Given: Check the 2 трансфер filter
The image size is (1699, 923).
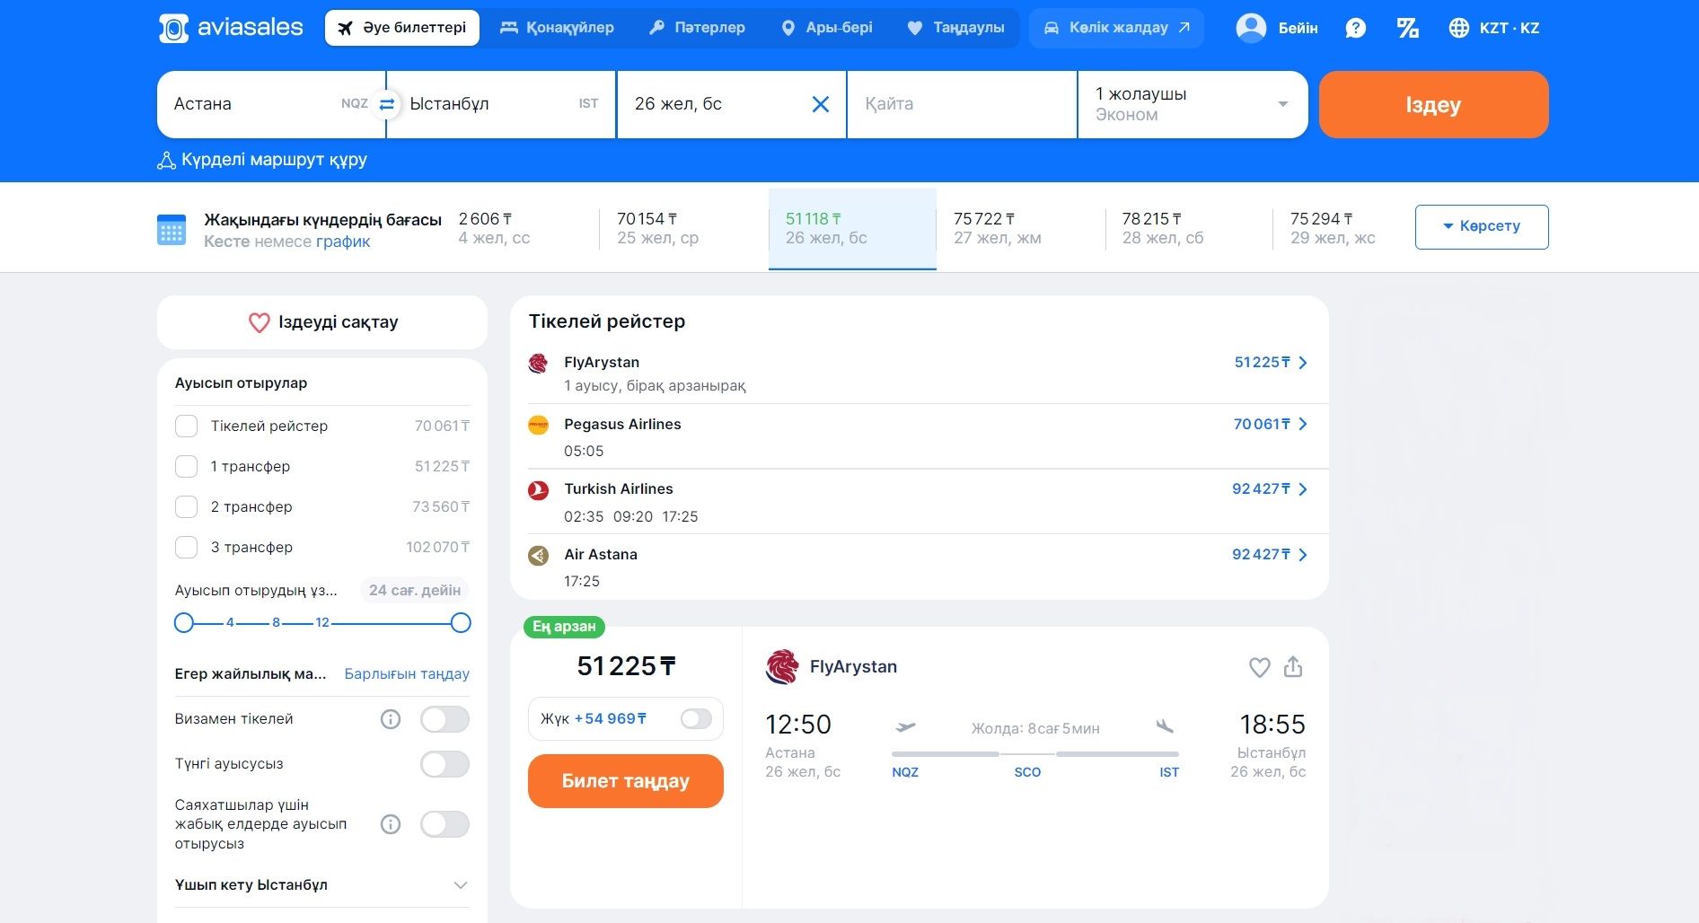Looking at the screenshot, I should coord(186,506).
